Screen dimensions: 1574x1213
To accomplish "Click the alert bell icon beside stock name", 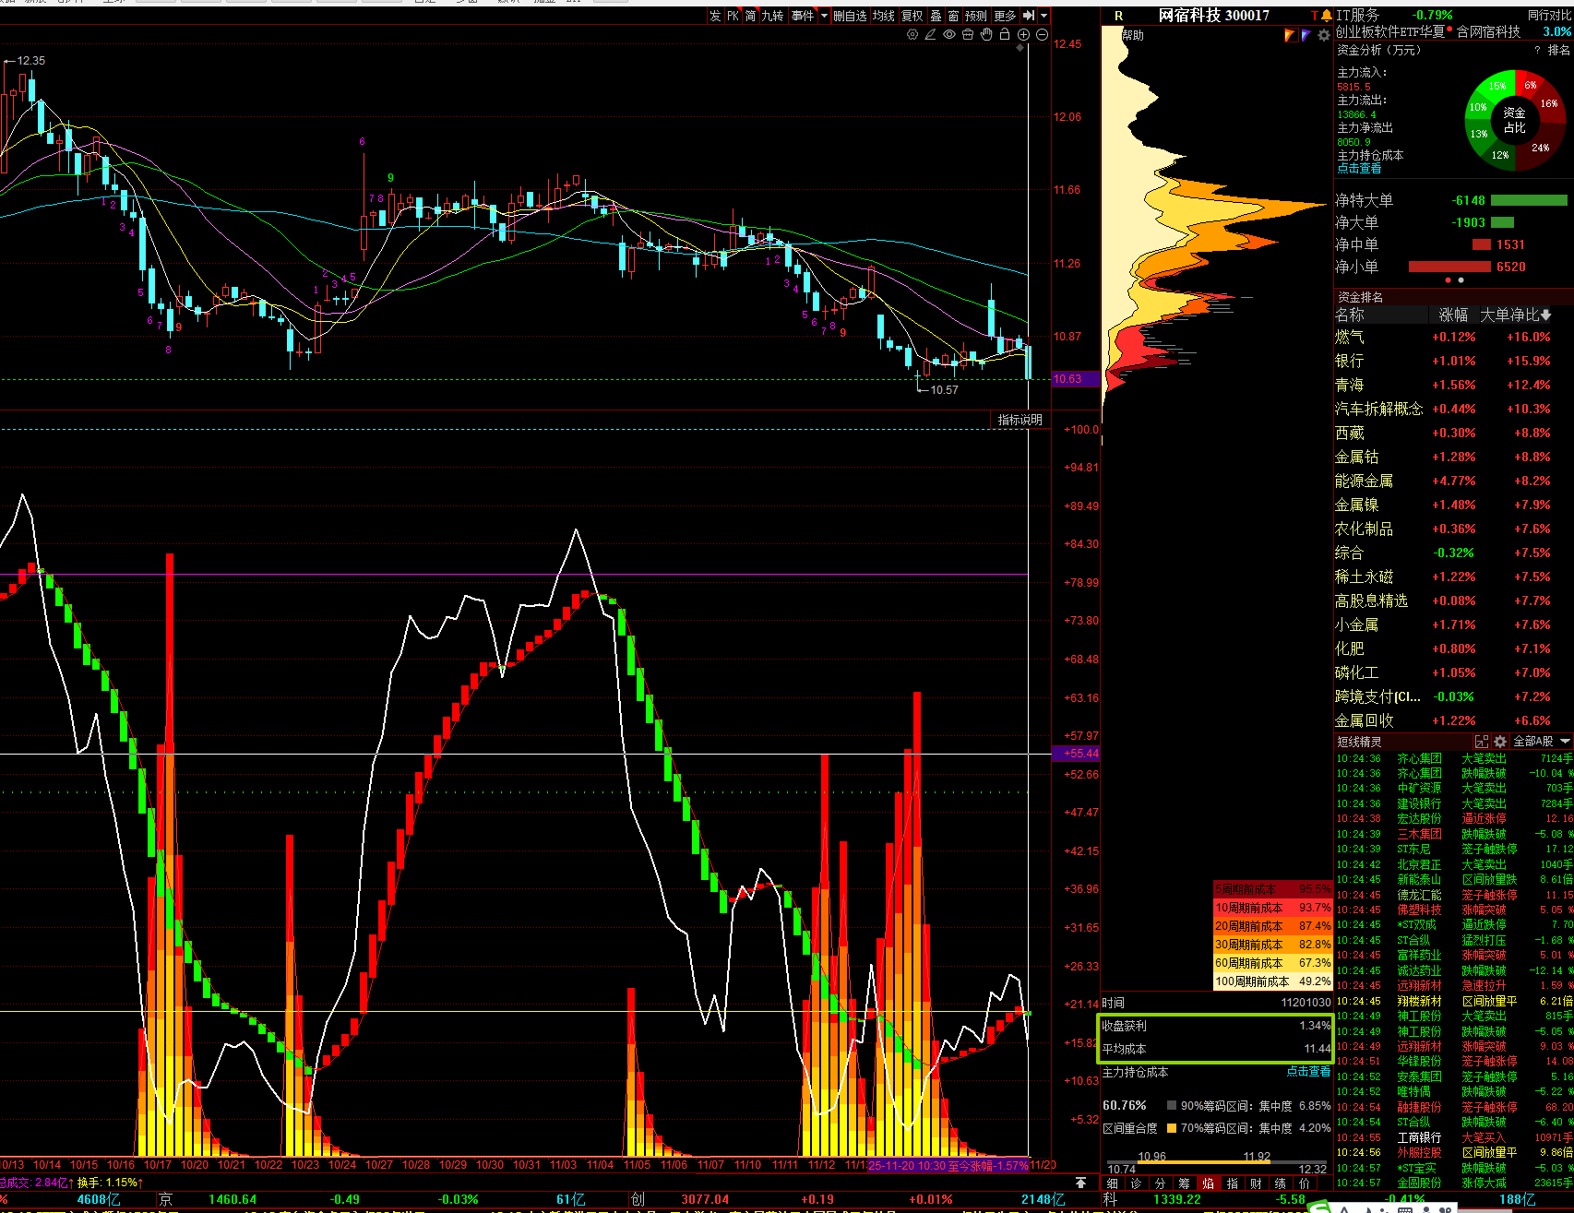I will [x=1327, y=16].
